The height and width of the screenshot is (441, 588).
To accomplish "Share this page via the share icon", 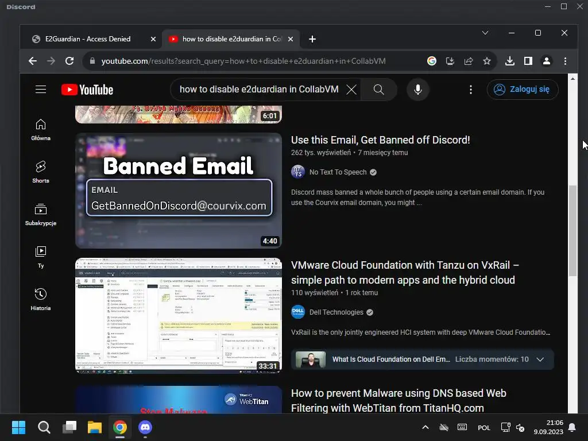I will (x=469, y=61).
